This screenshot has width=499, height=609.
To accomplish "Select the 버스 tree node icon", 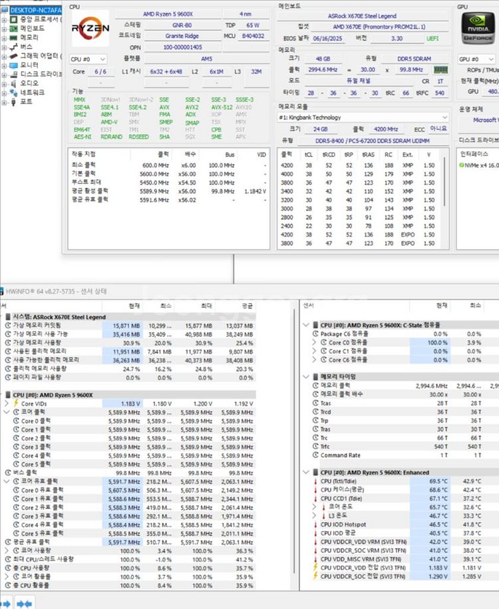I will [x=14, y=47].
